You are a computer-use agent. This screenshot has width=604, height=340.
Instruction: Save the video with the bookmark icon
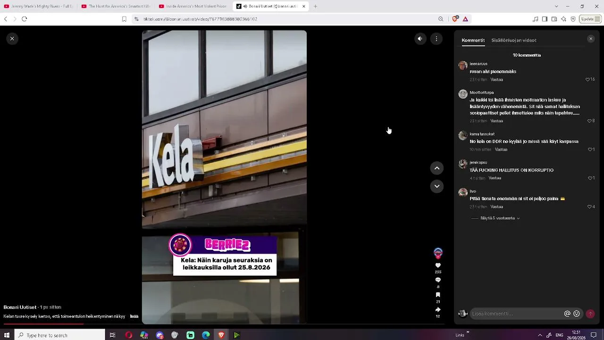(x=438, y=295)
